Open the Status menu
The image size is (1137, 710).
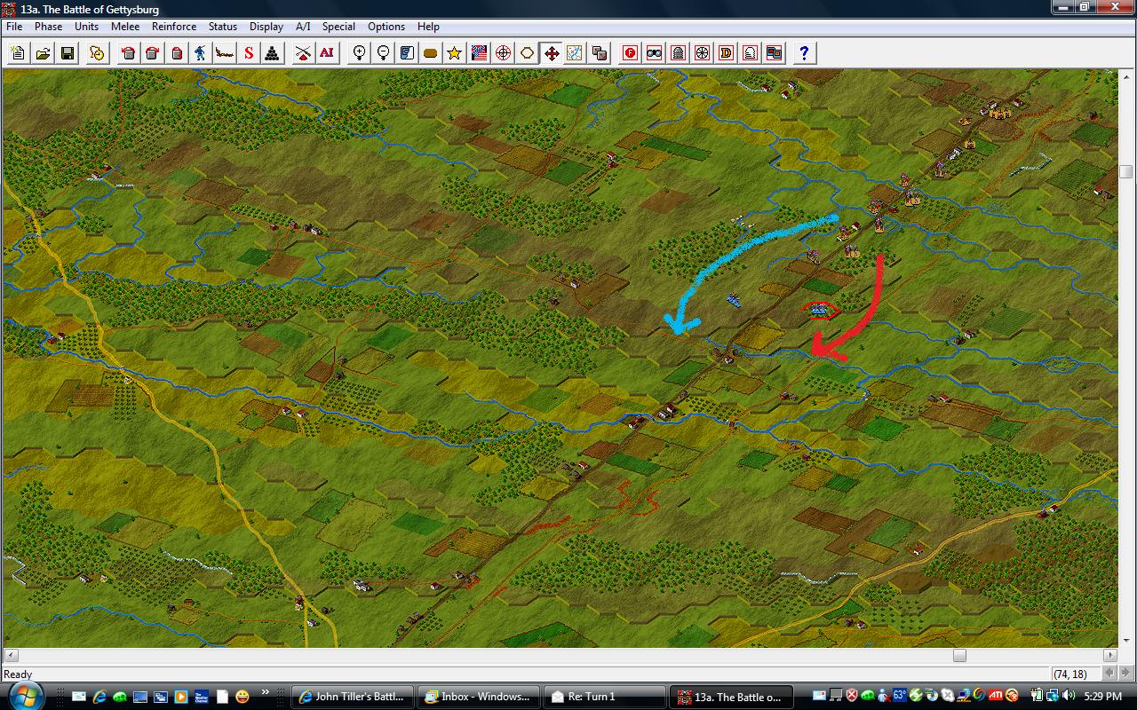pyautogui.click(x=223, y=27)
